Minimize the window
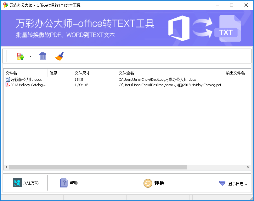 tap(217, 5)
